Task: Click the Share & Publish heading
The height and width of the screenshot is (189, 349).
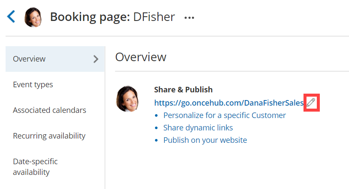Action: coord(183,90)
